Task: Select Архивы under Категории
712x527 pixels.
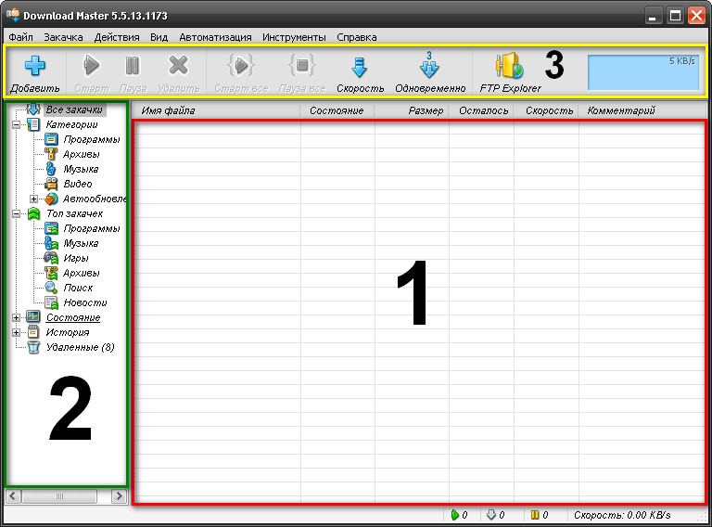Action: tap(82, 154)
